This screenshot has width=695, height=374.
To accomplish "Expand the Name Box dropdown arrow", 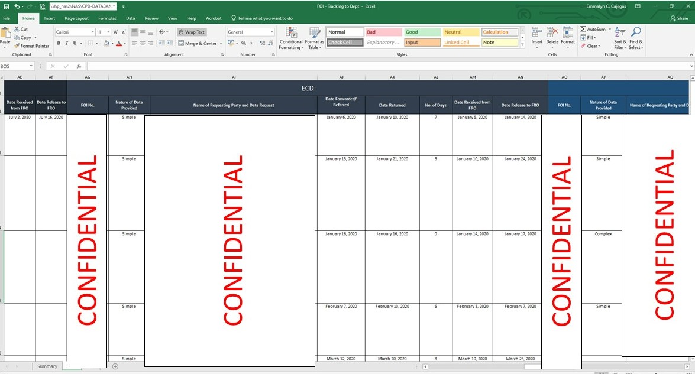I will pos(31,66).
